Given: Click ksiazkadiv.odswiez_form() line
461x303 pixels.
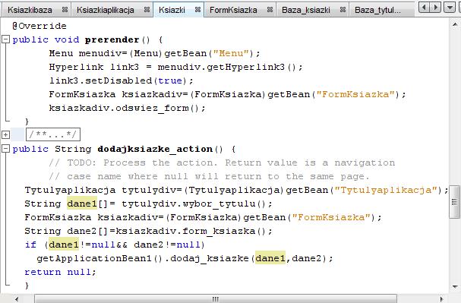Looking at the screenshot, I should click(127, 108).
